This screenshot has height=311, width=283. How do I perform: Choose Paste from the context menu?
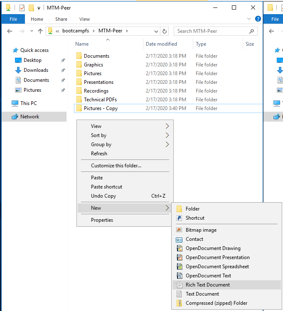(x=125, y=178)
